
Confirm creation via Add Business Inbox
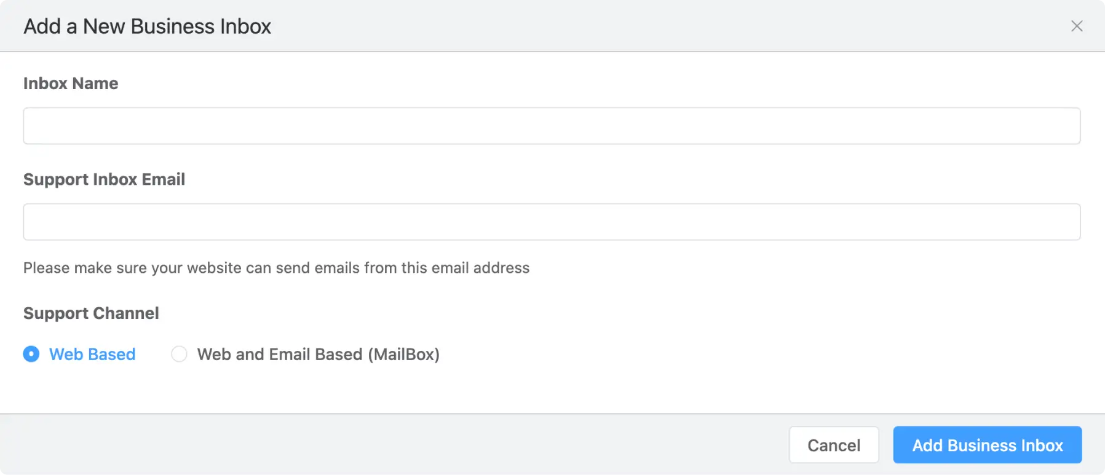click(987, 444)
